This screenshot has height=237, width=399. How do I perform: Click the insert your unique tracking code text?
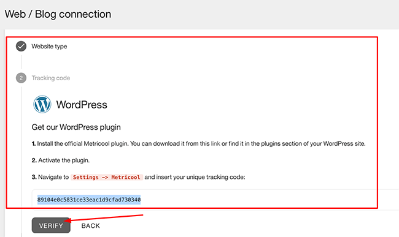pos(195,177)
